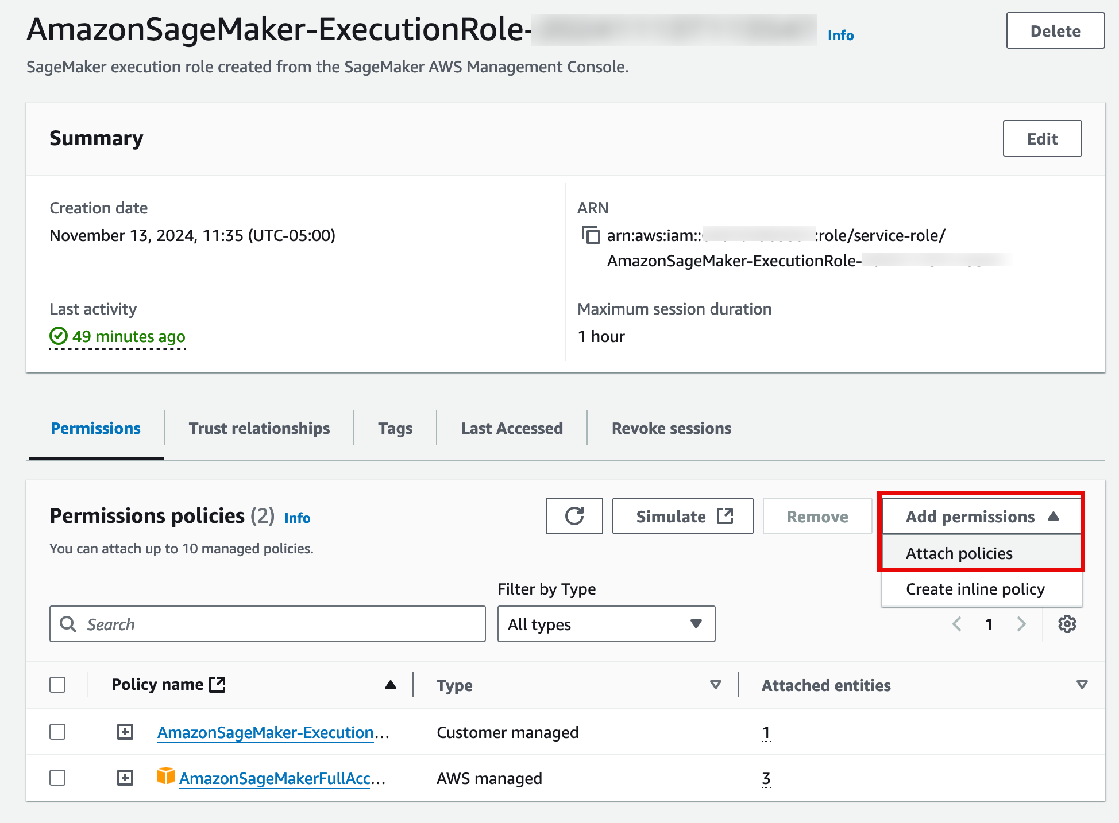1119x823 pixels.
Task: Open the AmazonSageMakerFullAccess policy link
Action: (275, 778)
